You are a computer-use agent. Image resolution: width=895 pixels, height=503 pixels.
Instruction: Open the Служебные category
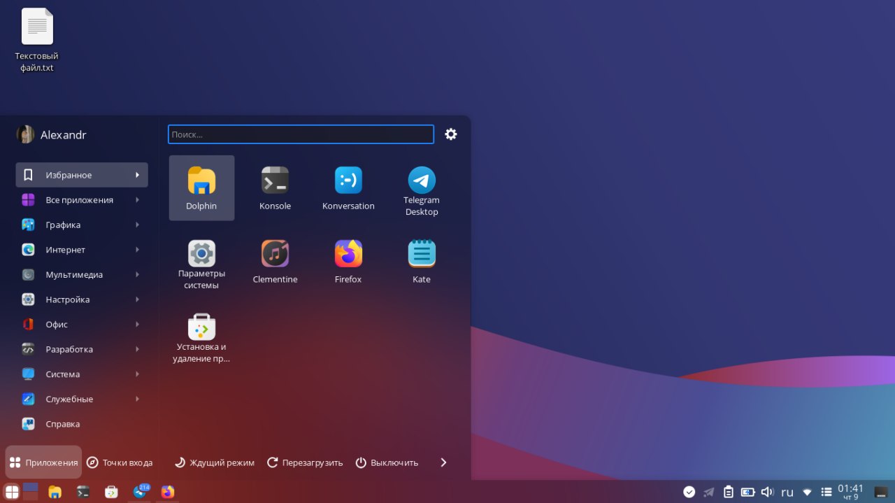tap(82, 399)
